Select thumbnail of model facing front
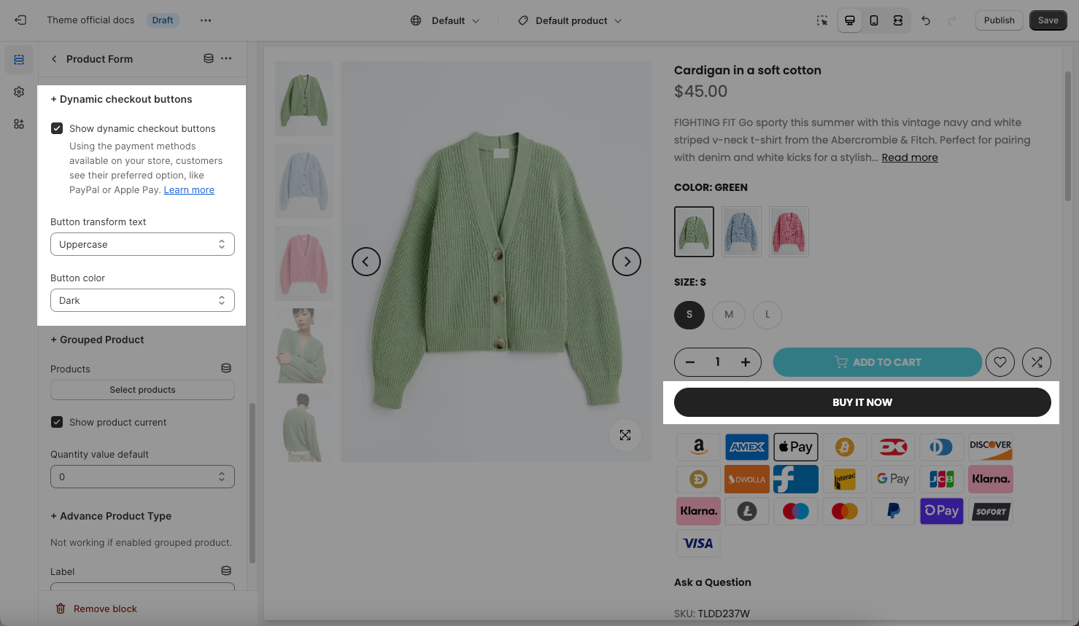 pos(304,346)
